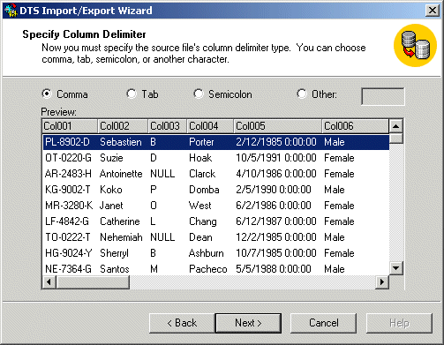This screenshot has height=345, width=444.
Task: Click the preview scroll up arrow
Action: click(x=396, y=126)
